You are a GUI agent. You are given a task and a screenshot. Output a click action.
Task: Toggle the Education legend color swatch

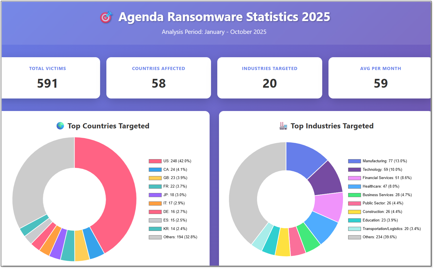(x=354, y=220)
